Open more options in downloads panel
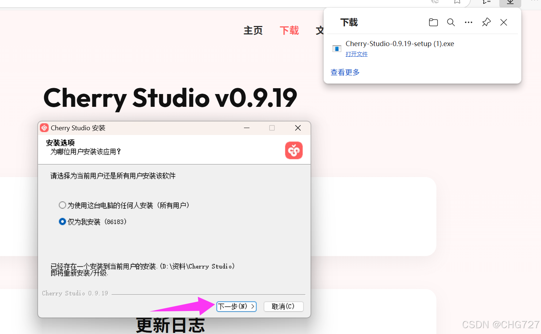Screen dimensions: 541x334 [x=469, y=22]
